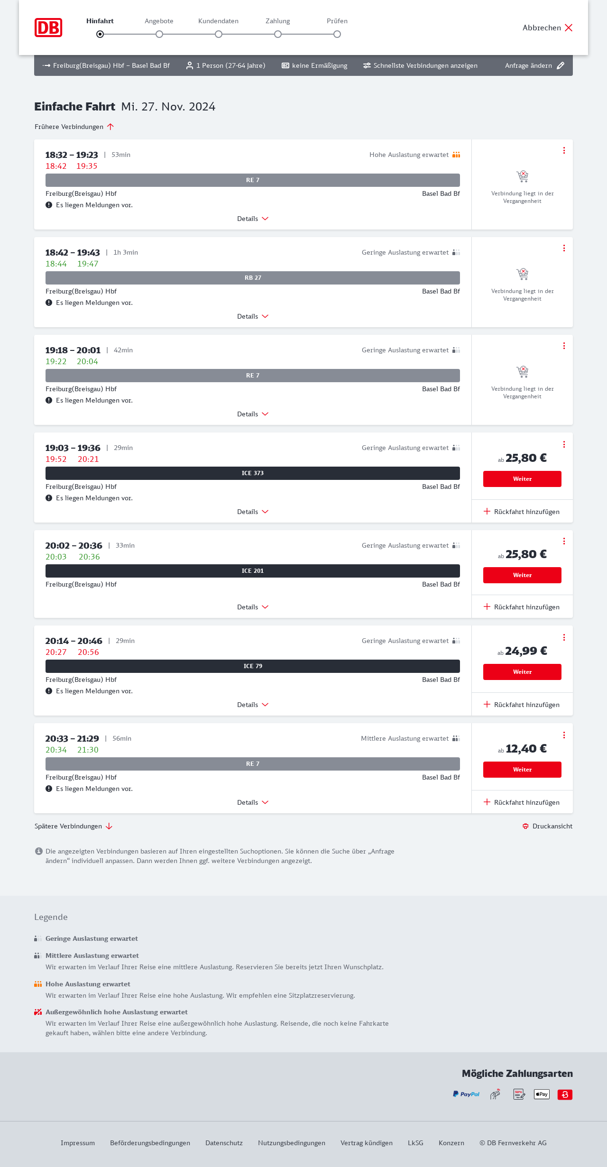The image size is (607, 1167).
Task: Open three-dot menu for ICE 373 connection
Action: [x=564, y=444]
